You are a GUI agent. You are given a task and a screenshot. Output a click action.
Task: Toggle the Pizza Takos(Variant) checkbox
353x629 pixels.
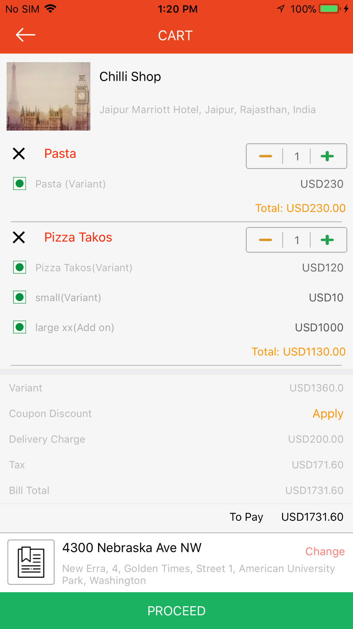(x=19, y=267)
